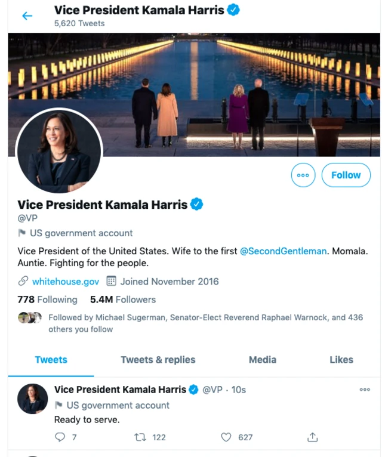Click the calendar icon beside Joined date
This screenshot has width=382, height=457.
[111, 281]
